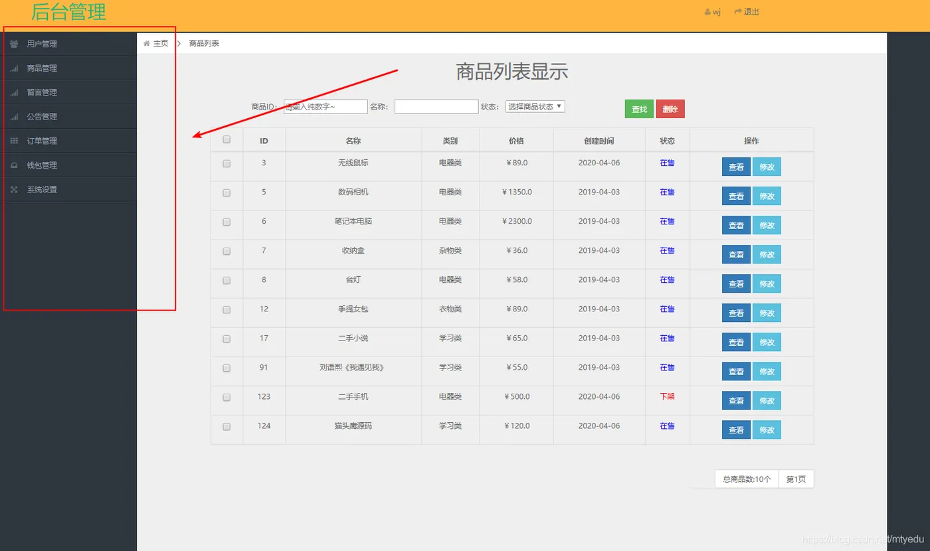Edit 二手小说 via 修改
Image resolution: width=930 pixels, height=551 pixels.
pos(767,342)
